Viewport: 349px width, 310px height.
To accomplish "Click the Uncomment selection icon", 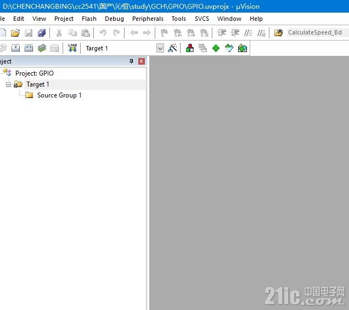I will click(262, 33).
